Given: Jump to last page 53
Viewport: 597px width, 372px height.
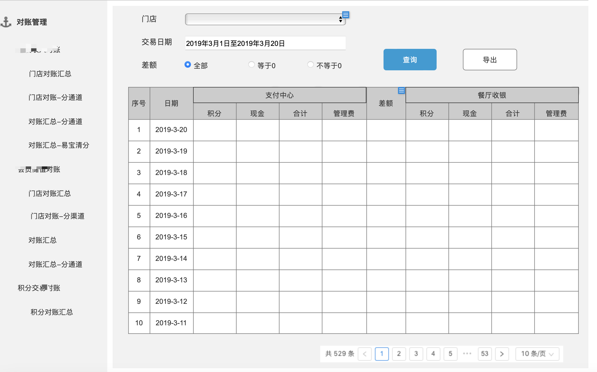Looking at the screenshot, I should [x=485, y=354].
